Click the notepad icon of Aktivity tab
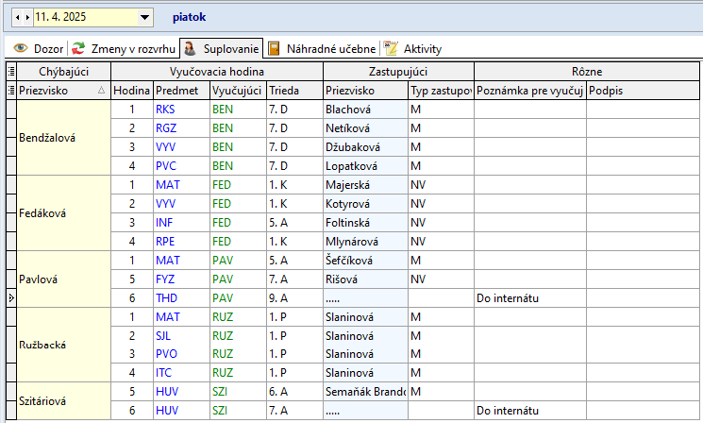This screenshot has width=703, height=423. [391, 48]
